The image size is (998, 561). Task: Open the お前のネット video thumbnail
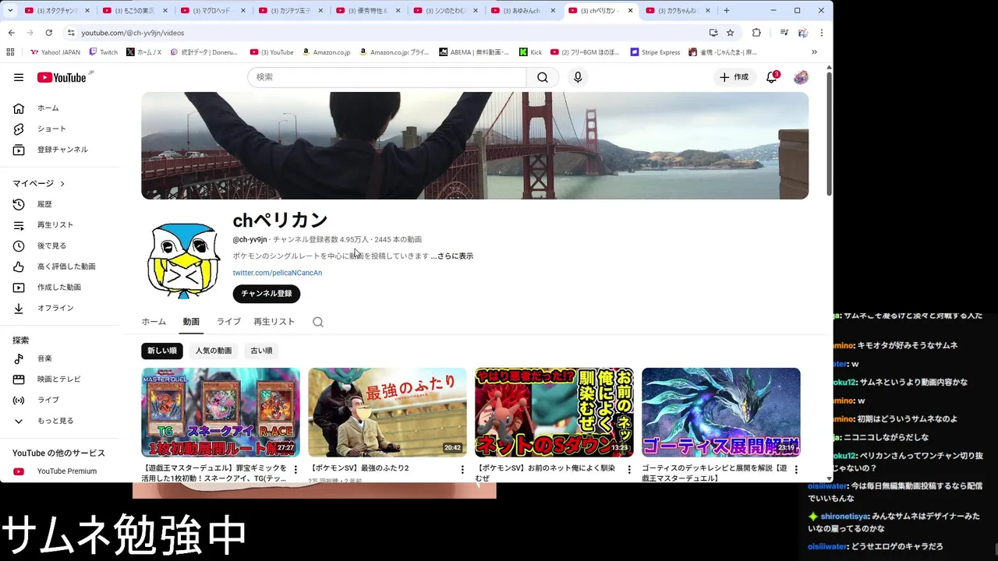pyautogui.click(x=554, y=412)
